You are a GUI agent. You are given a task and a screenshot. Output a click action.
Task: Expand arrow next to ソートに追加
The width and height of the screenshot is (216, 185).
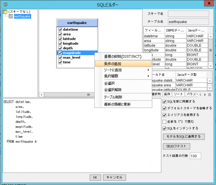(x=148, y=70)
